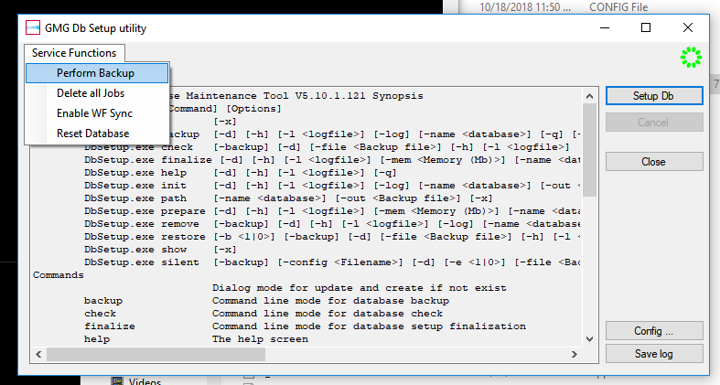The width and height of the screenshot is (720, 385).
Task: Minimize the GMG Db Setup window
Action: click(x=605, y=28)
